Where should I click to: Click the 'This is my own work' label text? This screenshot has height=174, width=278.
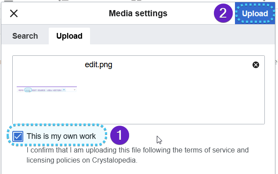click(61, 136)
